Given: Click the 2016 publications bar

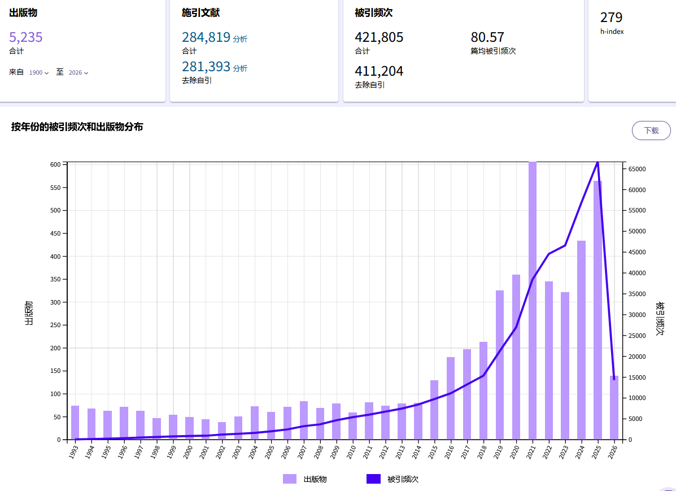Looking at the screenshot, I should [451, 398].
